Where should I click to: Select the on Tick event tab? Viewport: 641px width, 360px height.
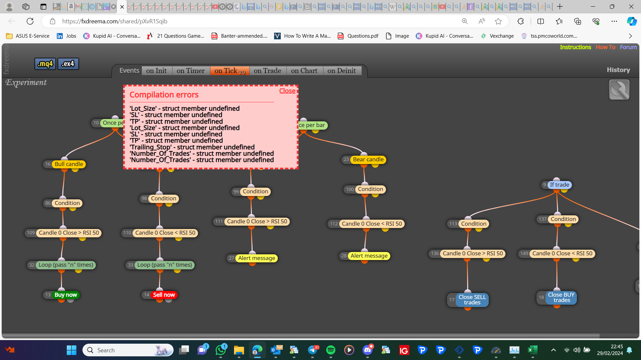pyautogui.click(x=230, y=71)
